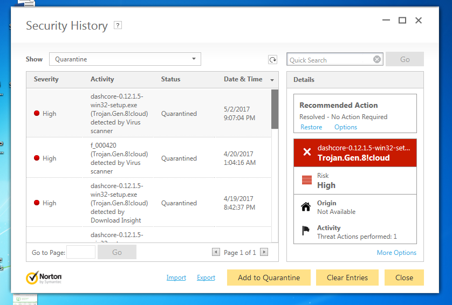Click red severity dot for f_000420 entry
Image resolution: width=452 pixels, height=305 pixels.
tap(37, 158)
